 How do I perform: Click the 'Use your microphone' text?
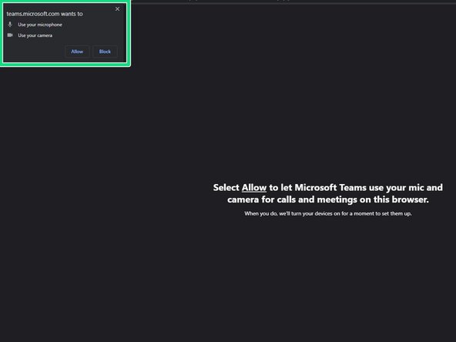[40, 25]
